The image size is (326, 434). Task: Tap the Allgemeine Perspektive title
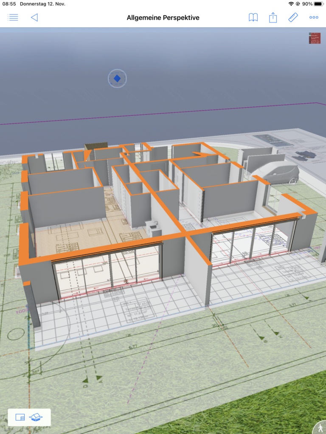[163, 17]
